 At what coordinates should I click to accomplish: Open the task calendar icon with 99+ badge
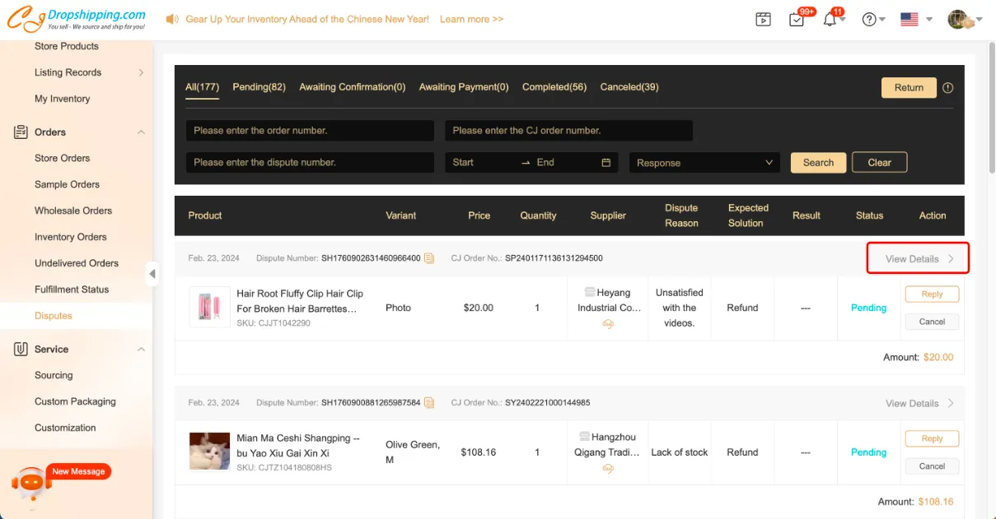coord(797,19)
